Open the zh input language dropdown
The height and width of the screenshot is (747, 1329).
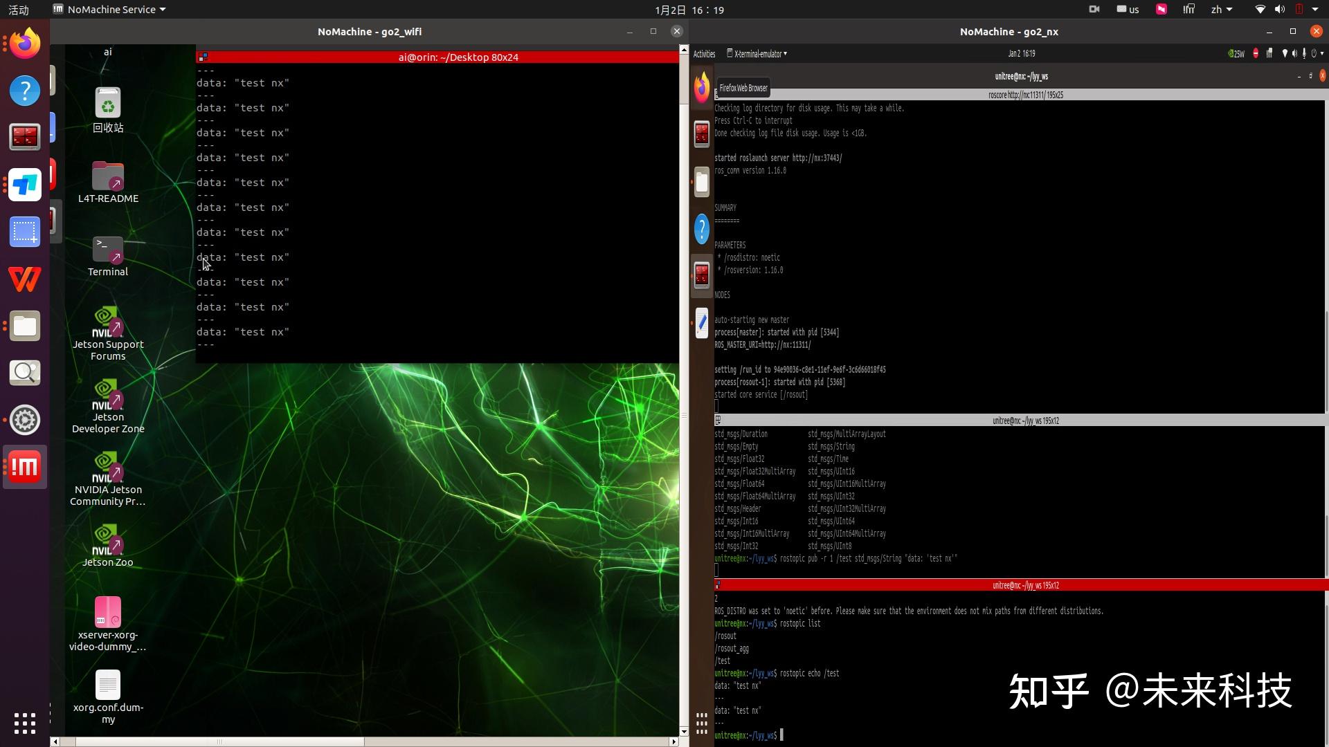pyautogui.click(x=1221, y=10)
